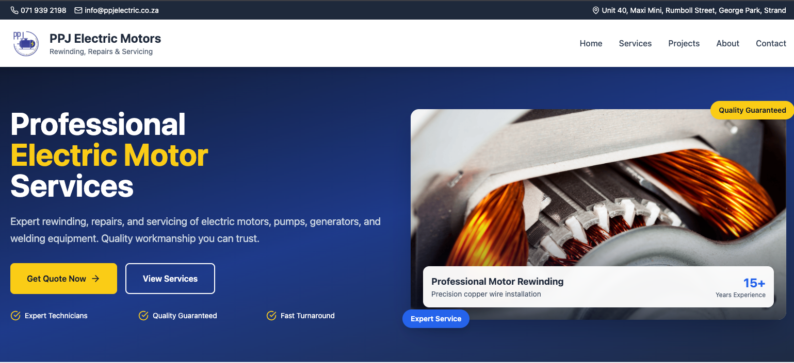Click the checkmark beside Quality Guaranteed
Viewport: 794px width, 363px height.
pos(143,316)
